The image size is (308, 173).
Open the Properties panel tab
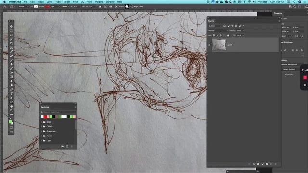coord(278,13)
